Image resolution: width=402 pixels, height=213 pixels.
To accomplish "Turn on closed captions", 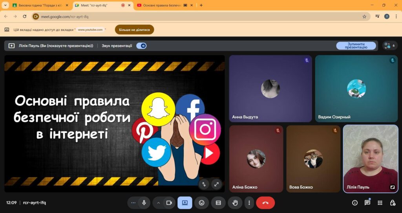I will pos(218,203).
